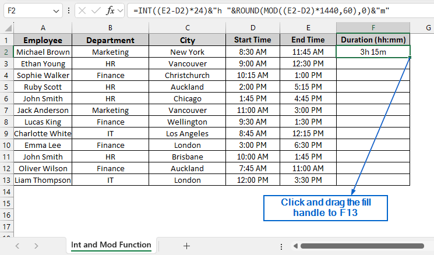
Task: Select row 1 header
Action: pyautogui.click(x=6, y=40)
